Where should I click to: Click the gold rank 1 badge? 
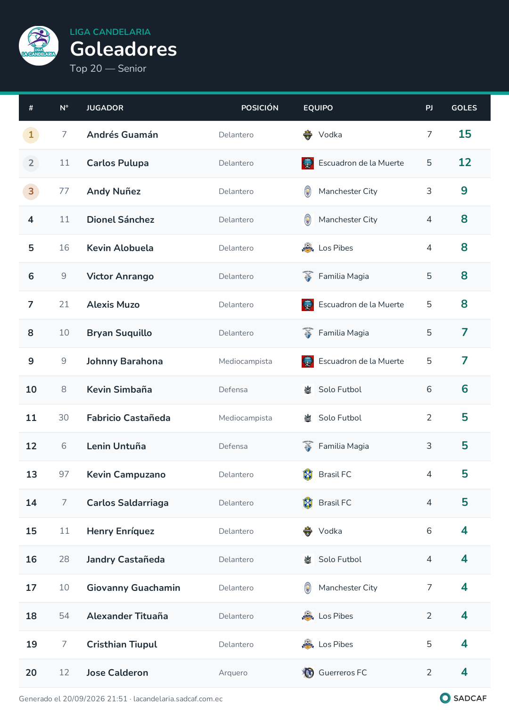click(31, 135)
